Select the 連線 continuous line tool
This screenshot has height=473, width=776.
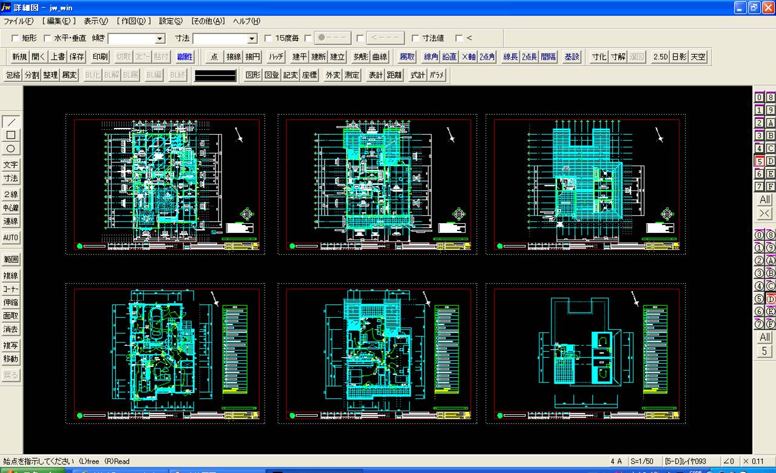tap(11, 221)
